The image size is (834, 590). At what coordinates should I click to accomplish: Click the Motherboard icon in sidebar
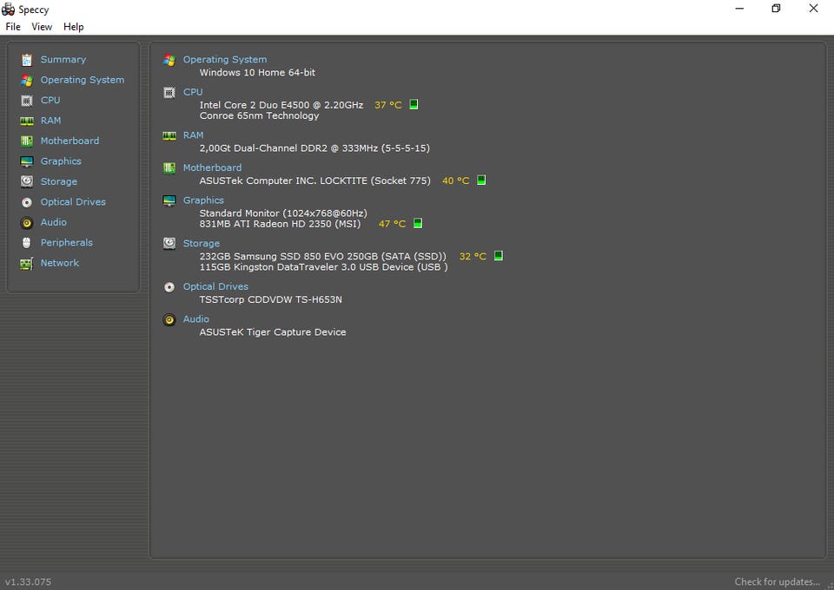point(27,141)
